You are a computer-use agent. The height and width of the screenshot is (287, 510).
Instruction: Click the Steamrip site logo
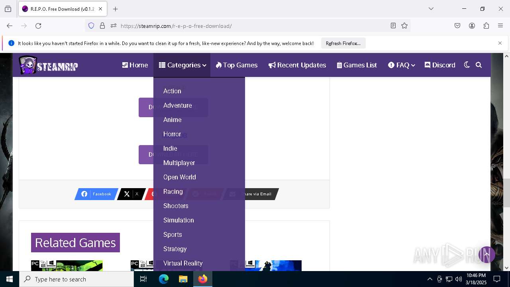point(48,65)
